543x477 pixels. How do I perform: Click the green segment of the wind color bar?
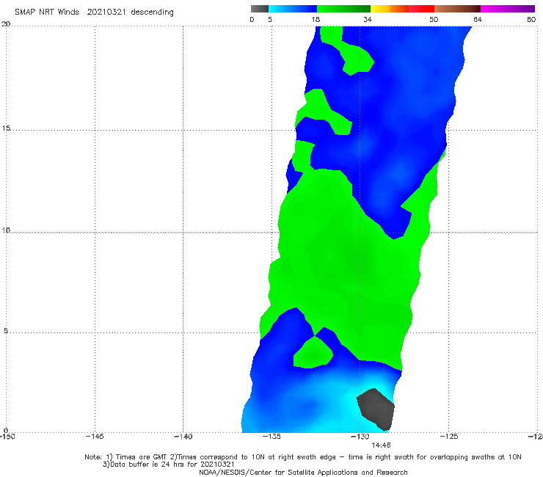pos(343,9)
